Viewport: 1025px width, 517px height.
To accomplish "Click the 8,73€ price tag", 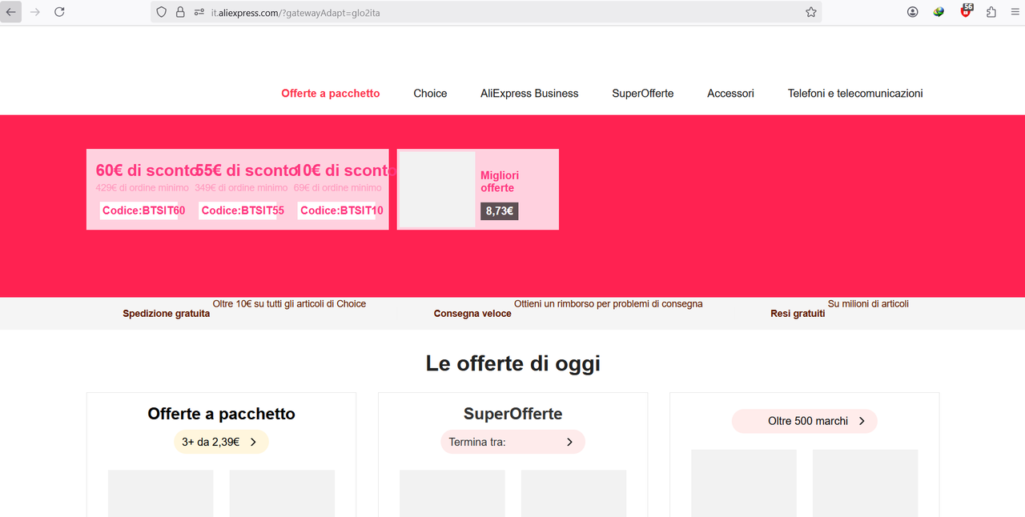I will pos(500,211).
